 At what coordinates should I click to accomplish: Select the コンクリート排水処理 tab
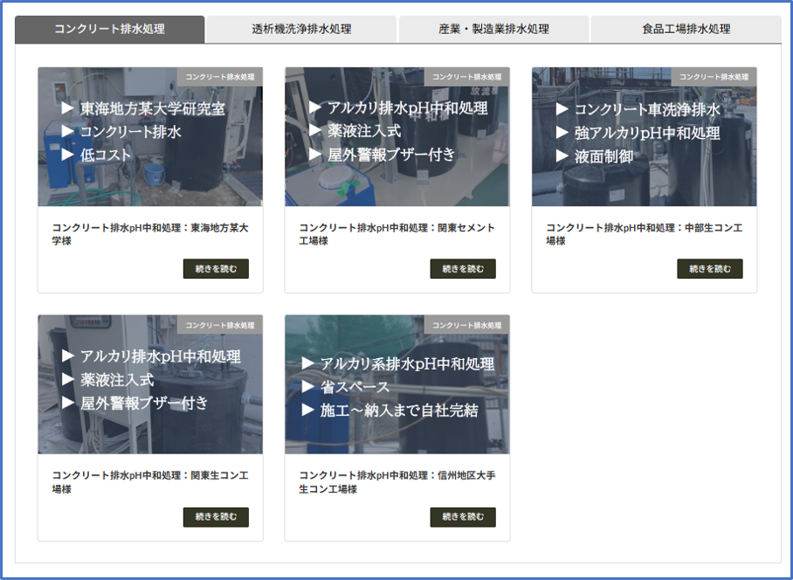pyautogui.click(x=109, y=29)
